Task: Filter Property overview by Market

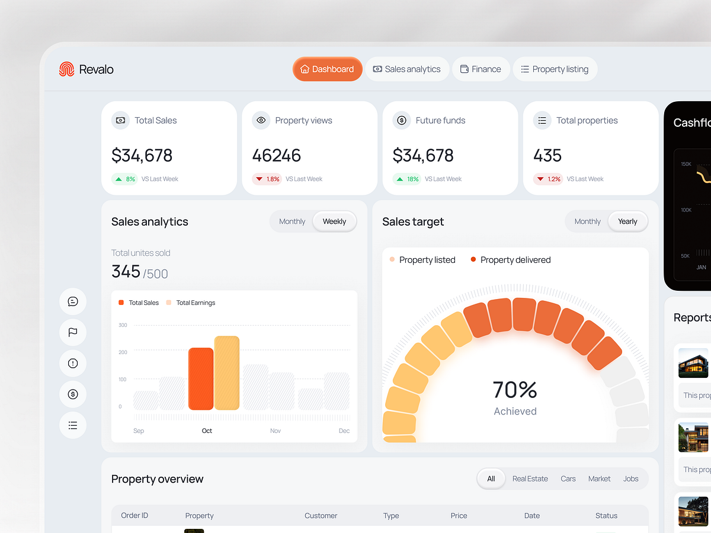Action: [599, 479]
